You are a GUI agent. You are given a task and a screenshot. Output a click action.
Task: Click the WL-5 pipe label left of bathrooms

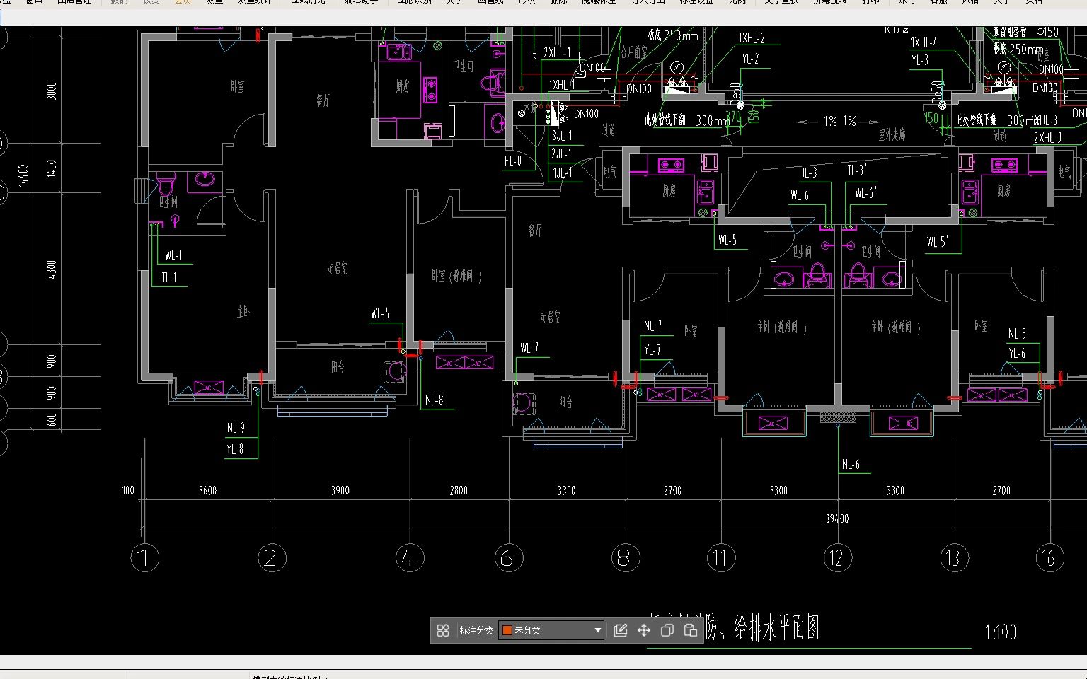[727, 240]
